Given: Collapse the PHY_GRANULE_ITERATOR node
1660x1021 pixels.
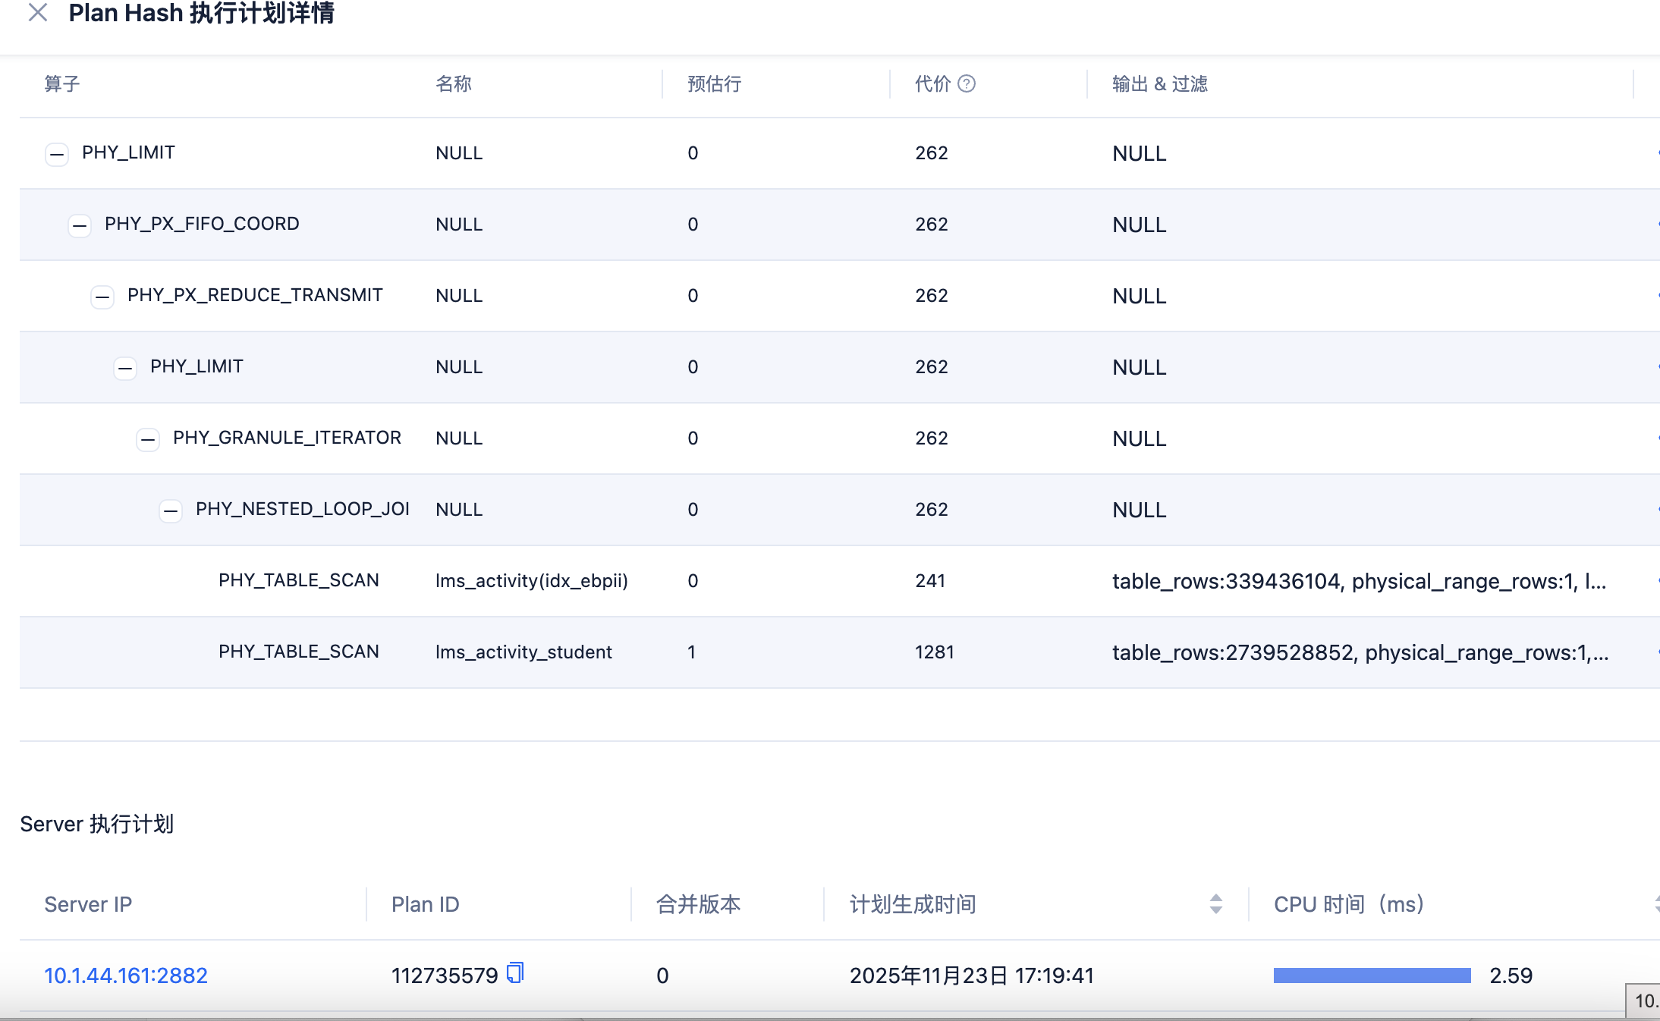Looking at the screenshot, I should 148,439.
